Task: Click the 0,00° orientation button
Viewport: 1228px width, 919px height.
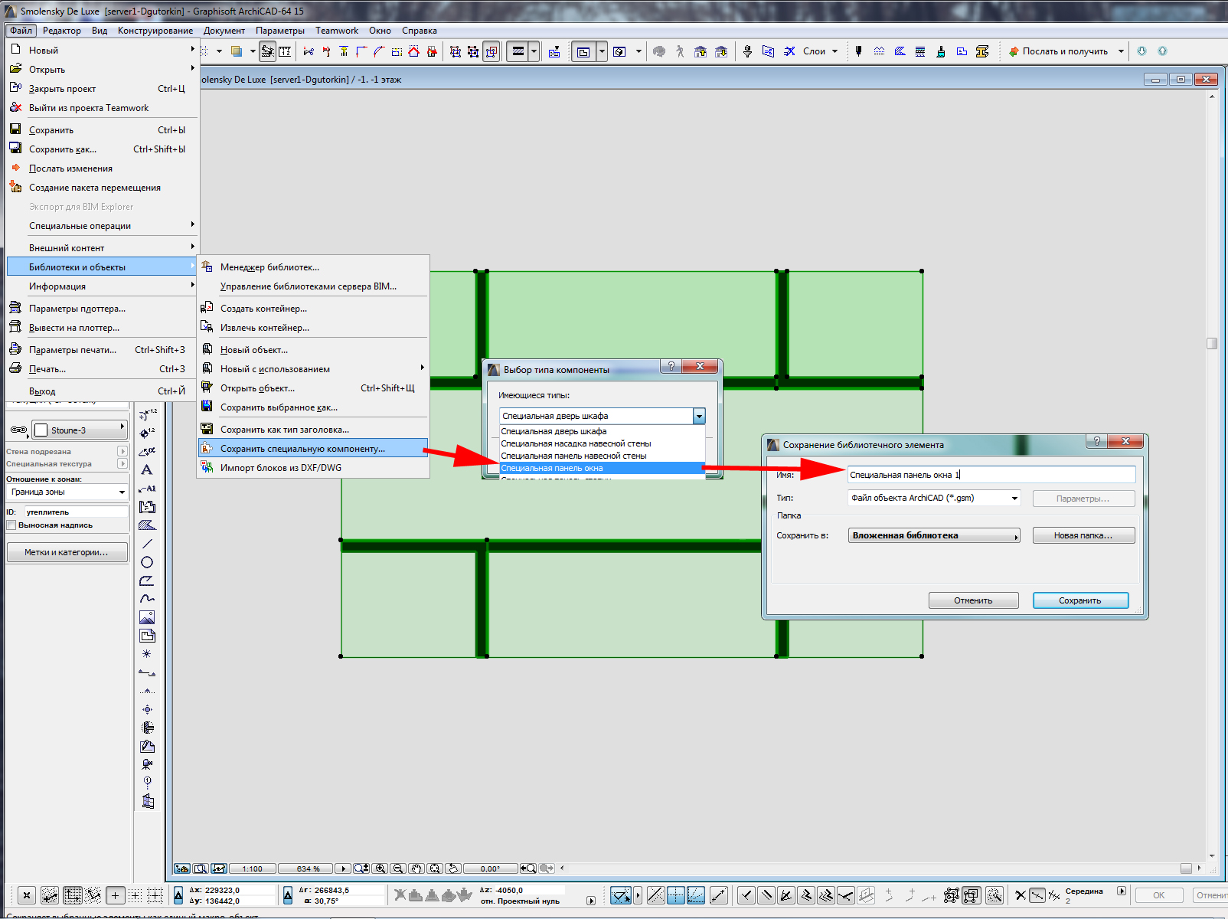Action: [490, 868]
